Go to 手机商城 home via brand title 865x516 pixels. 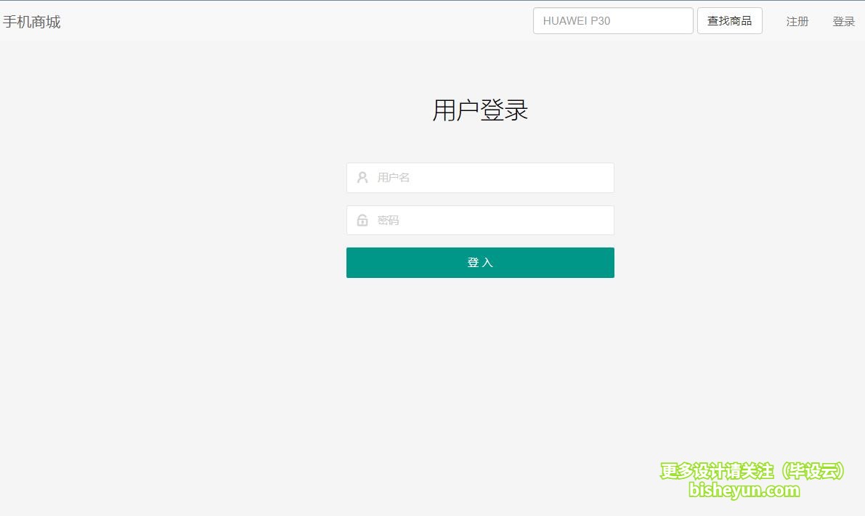(x=32, y=22)
